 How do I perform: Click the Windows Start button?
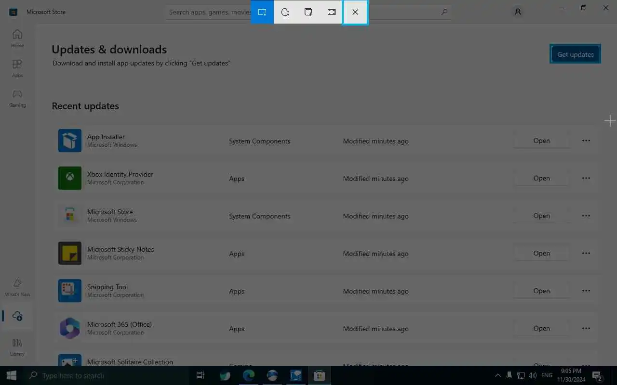click(x=12, y=375)
